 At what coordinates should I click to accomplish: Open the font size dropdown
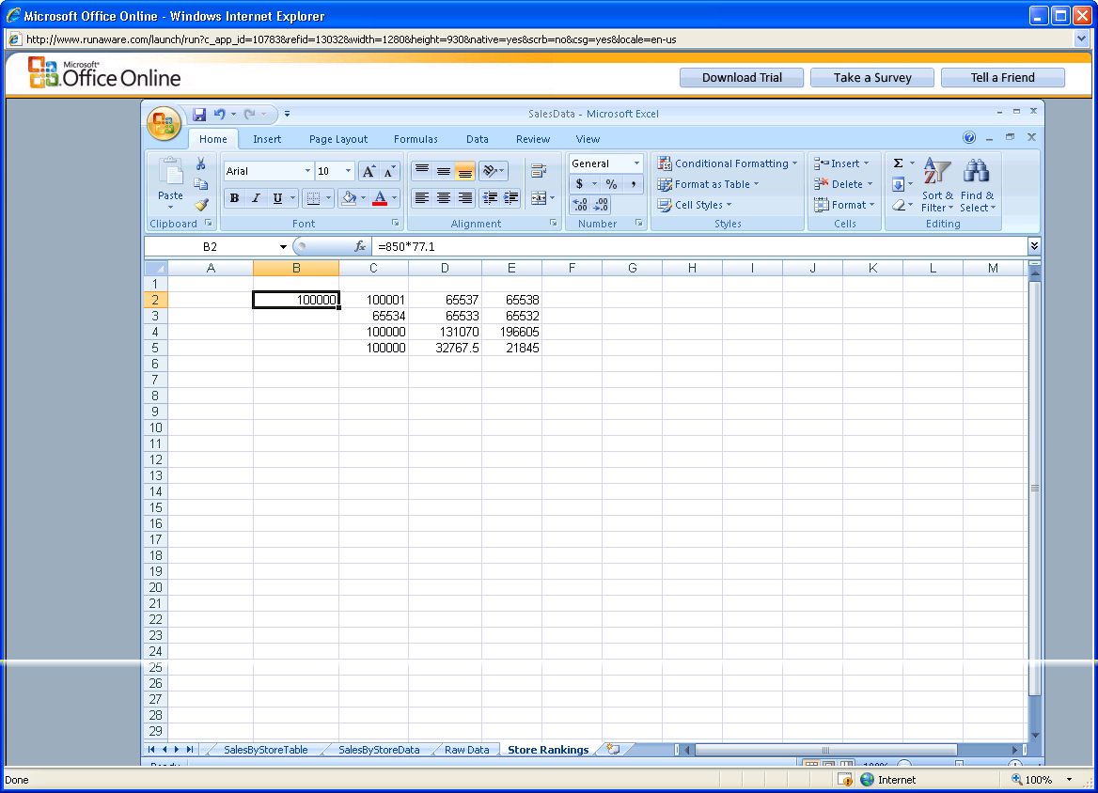point(348,171)
